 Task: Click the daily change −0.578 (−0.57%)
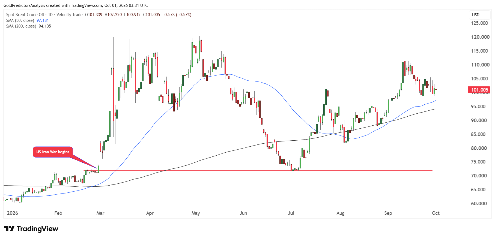[x=177, y=15]
